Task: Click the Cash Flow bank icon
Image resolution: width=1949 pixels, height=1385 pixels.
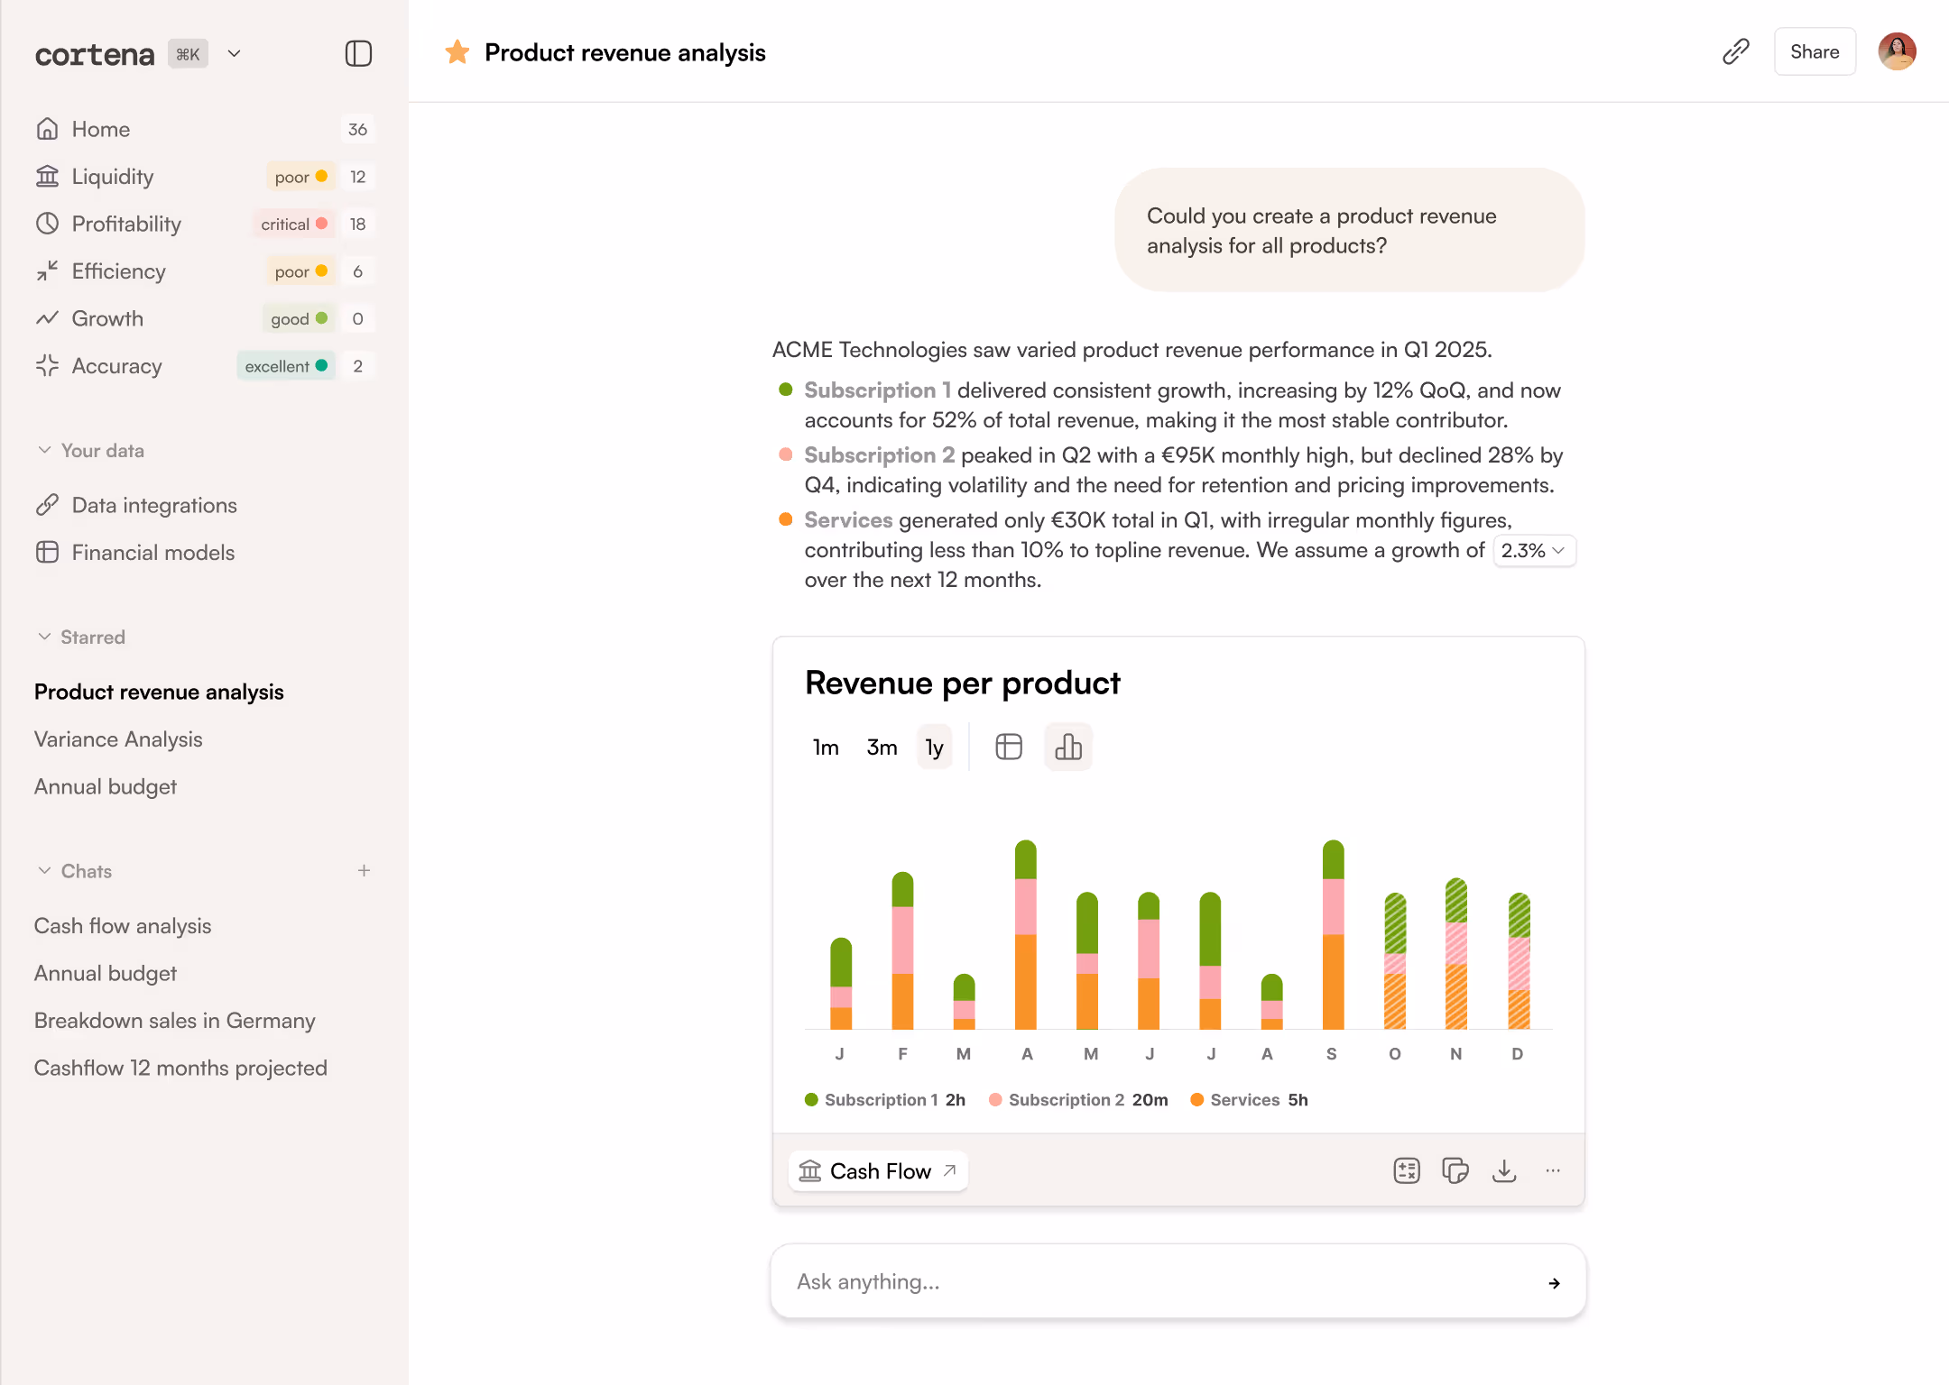Action: (810, 1170)
